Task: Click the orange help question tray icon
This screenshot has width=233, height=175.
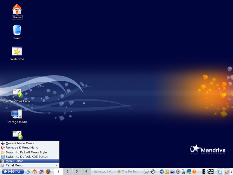Action: (x=194, y=171)
